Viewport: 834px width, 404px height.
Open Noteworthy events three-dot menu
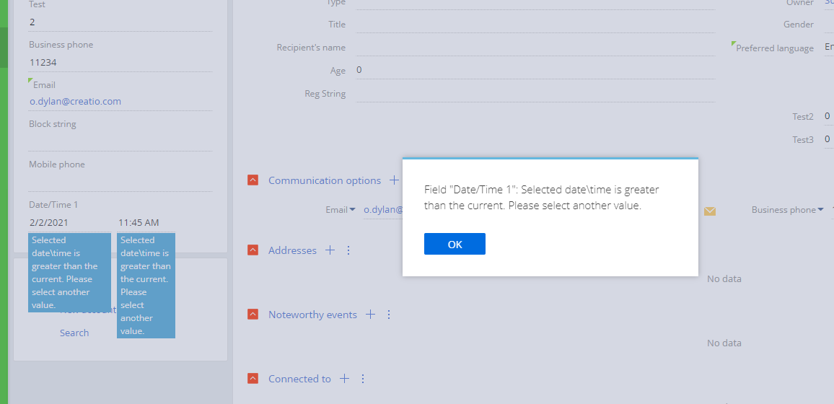(389, 314)
